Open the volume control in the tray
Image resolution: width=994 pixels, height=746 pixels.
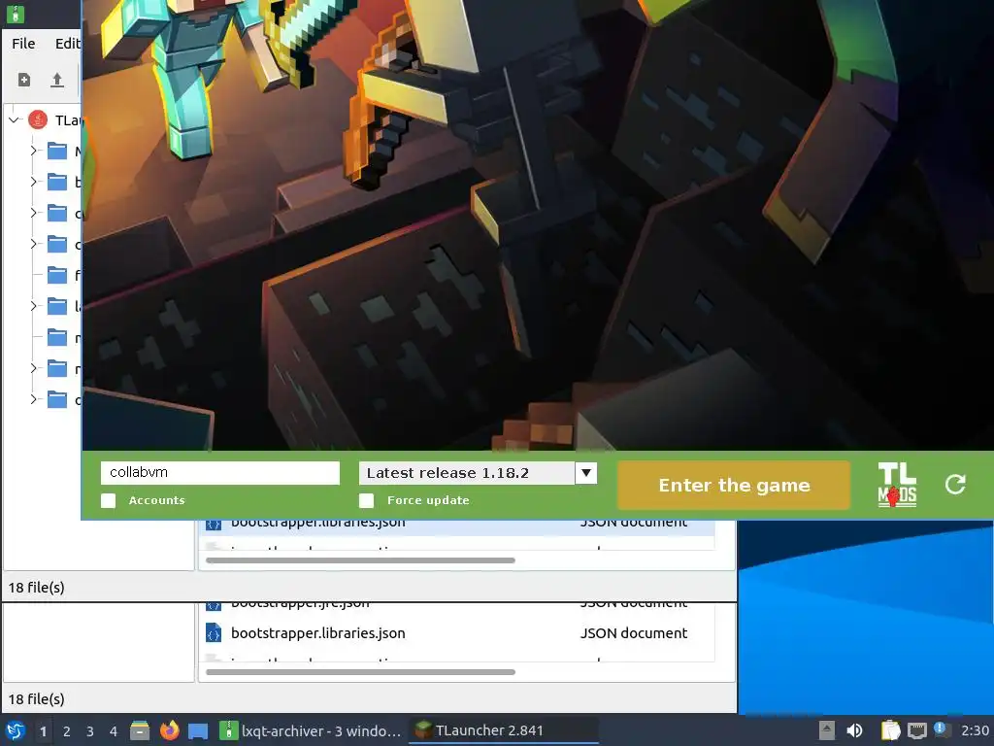[854, 730]
